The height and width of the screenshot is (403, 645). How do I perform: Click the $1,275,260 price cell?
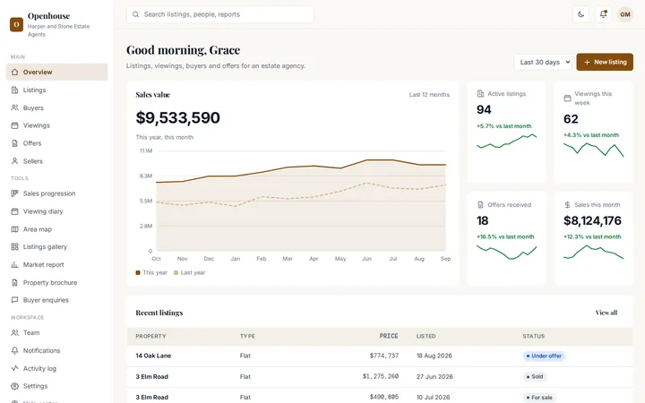pos(381,376)
